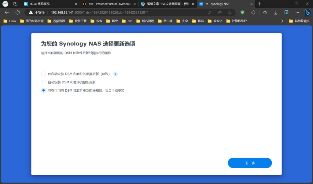Open the browser extensions puzzle icon
This screenshot has width=313, height=184.
click(253, 13)
